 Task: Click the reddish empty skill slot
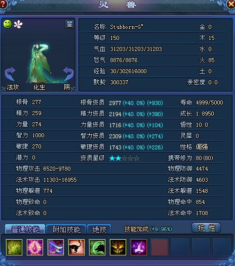point(160,247)
